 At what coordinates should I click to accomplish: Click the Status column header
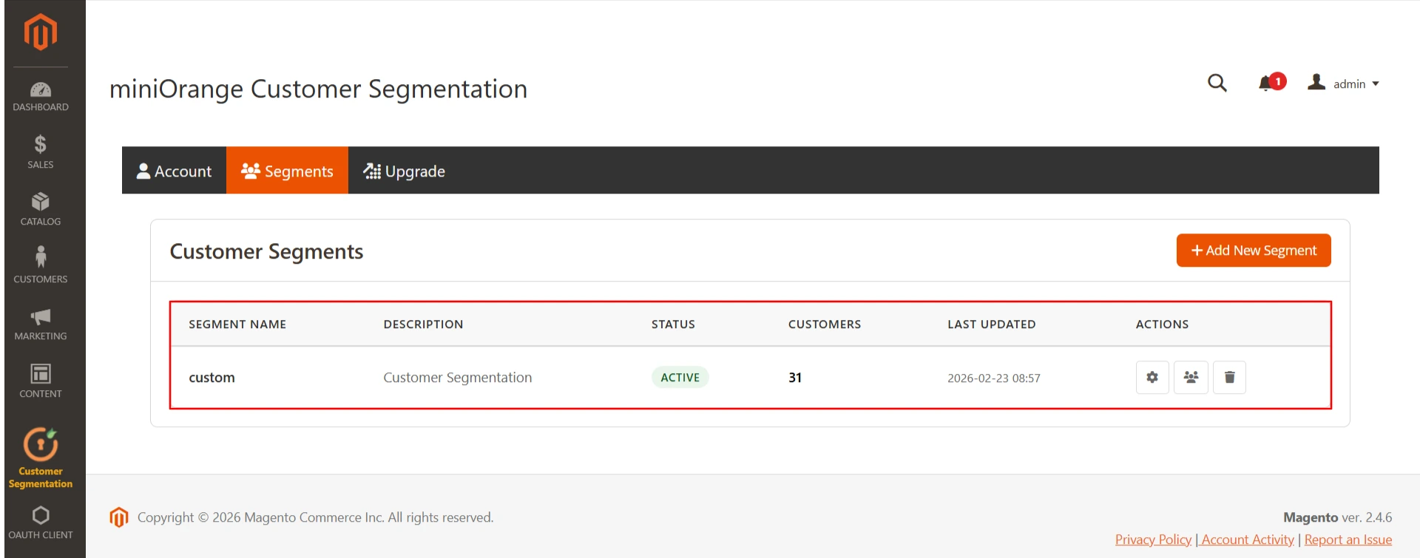[x=673, y=324]
